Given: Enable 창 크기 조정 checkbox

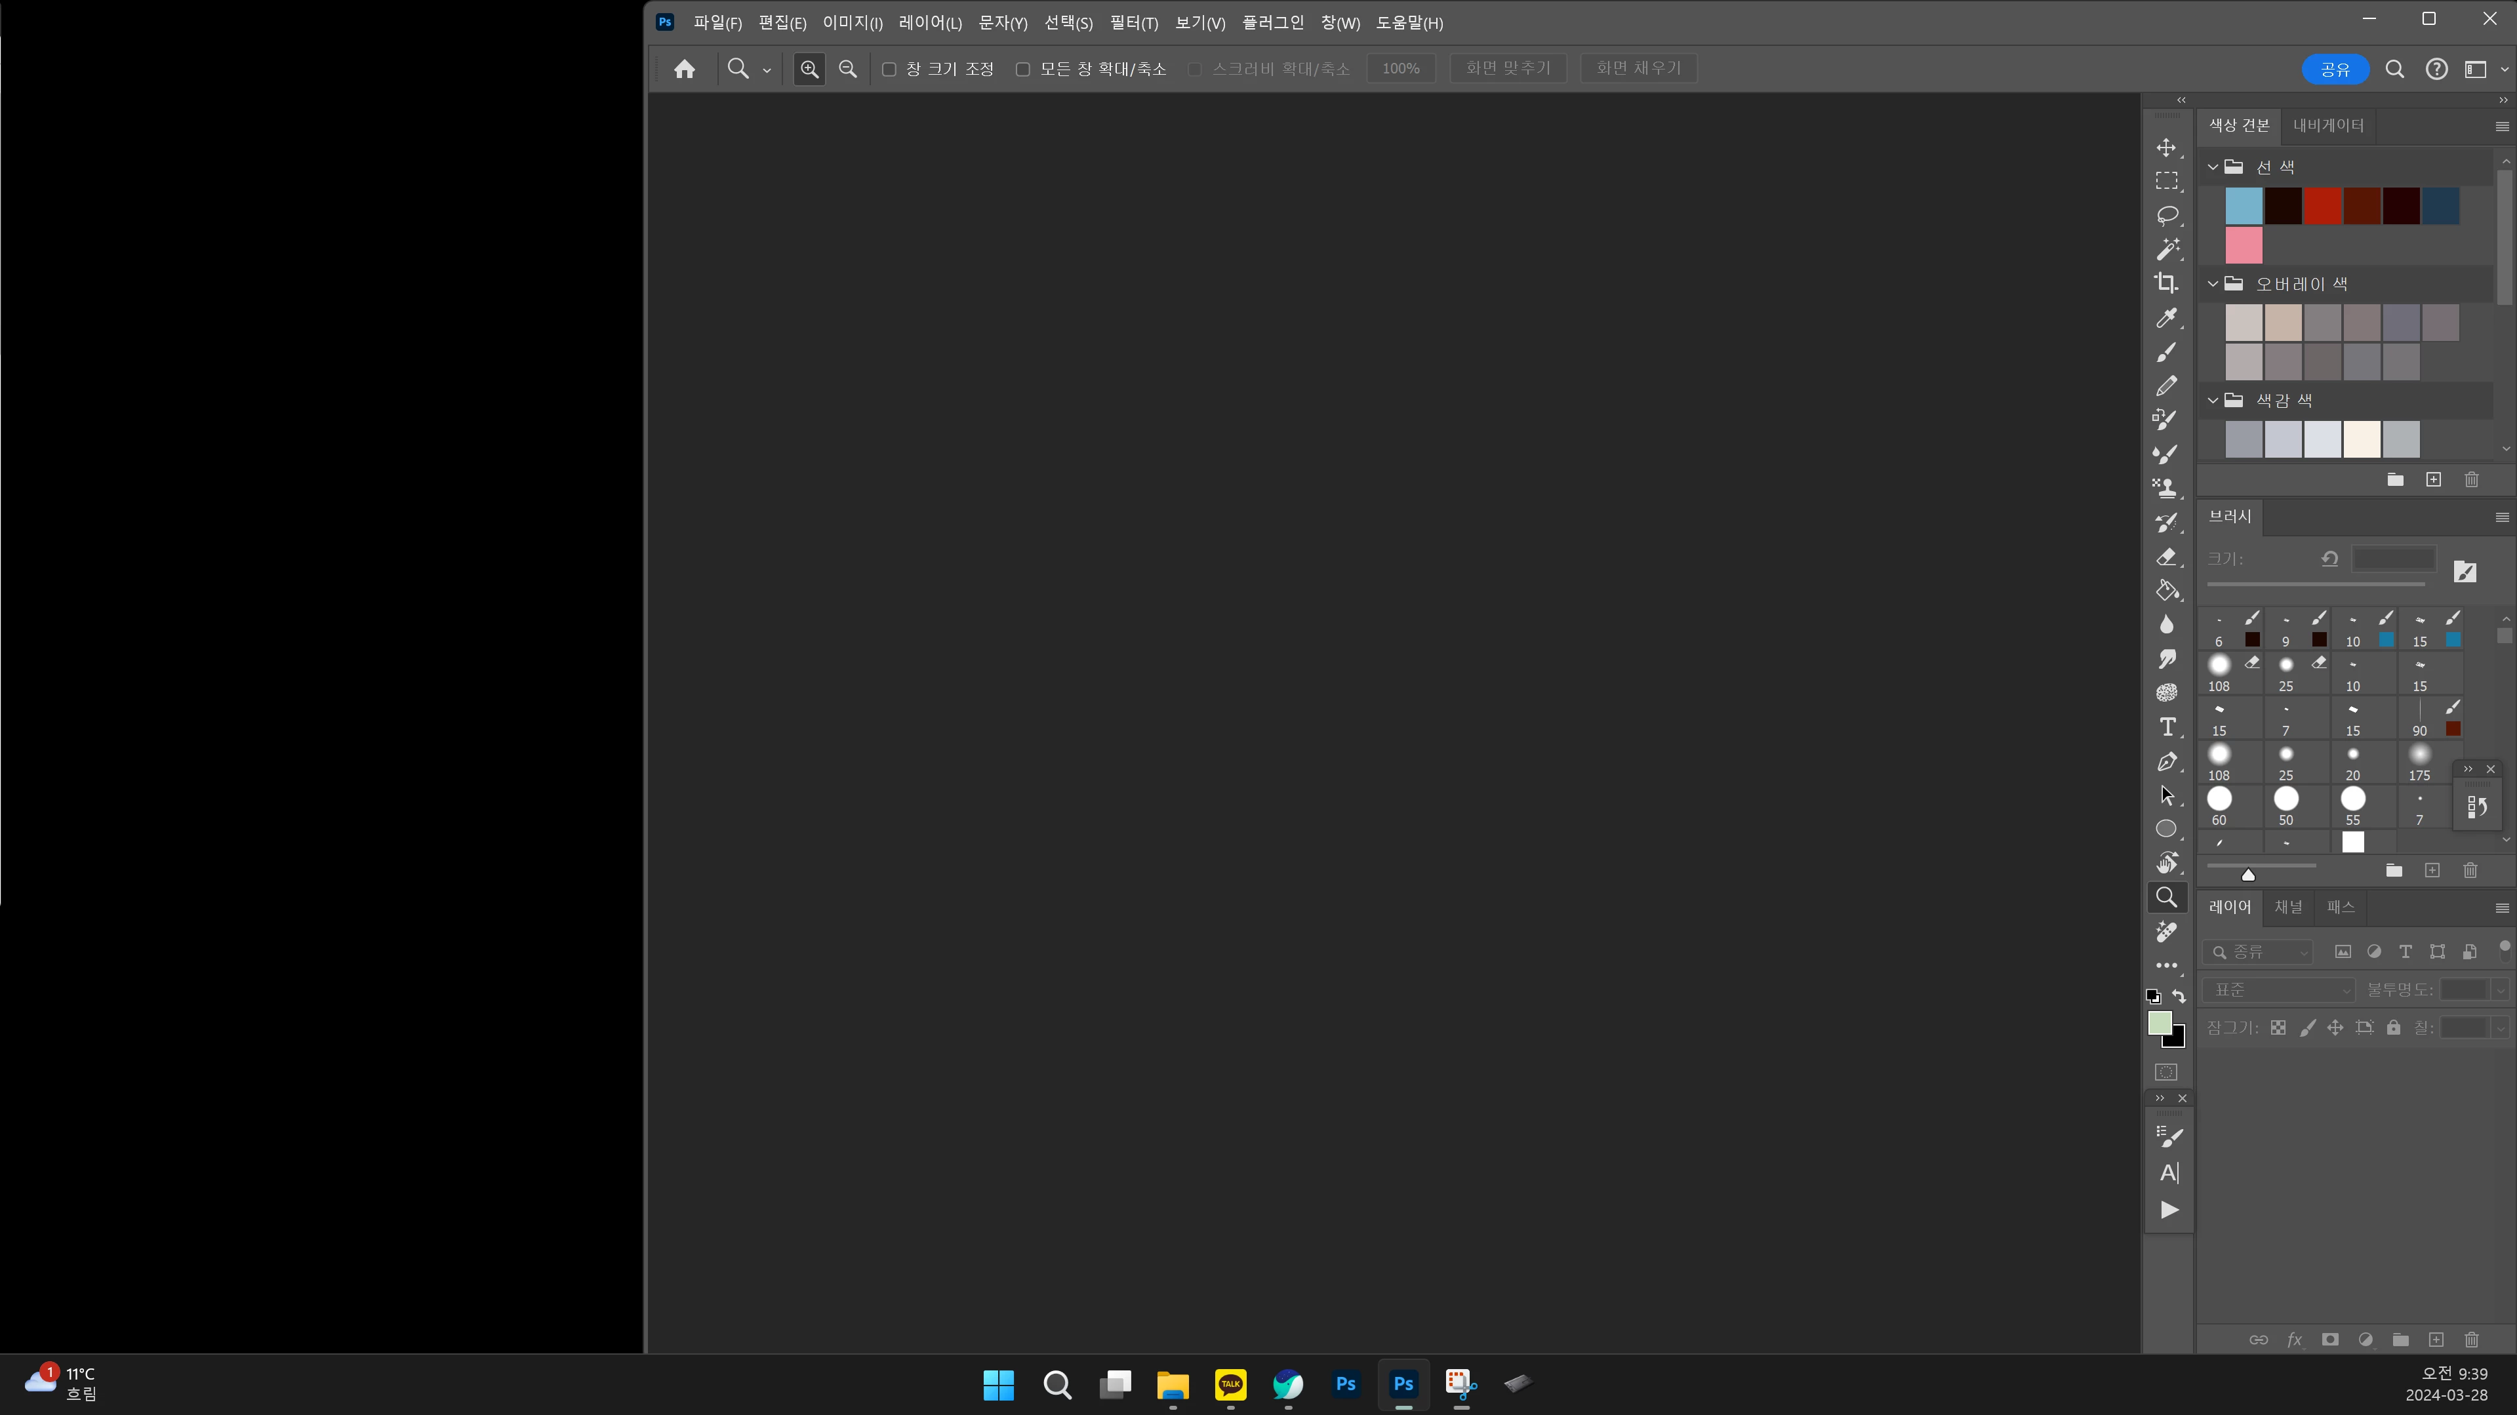Looking at the screenshot, I should (x=889, y=70).
